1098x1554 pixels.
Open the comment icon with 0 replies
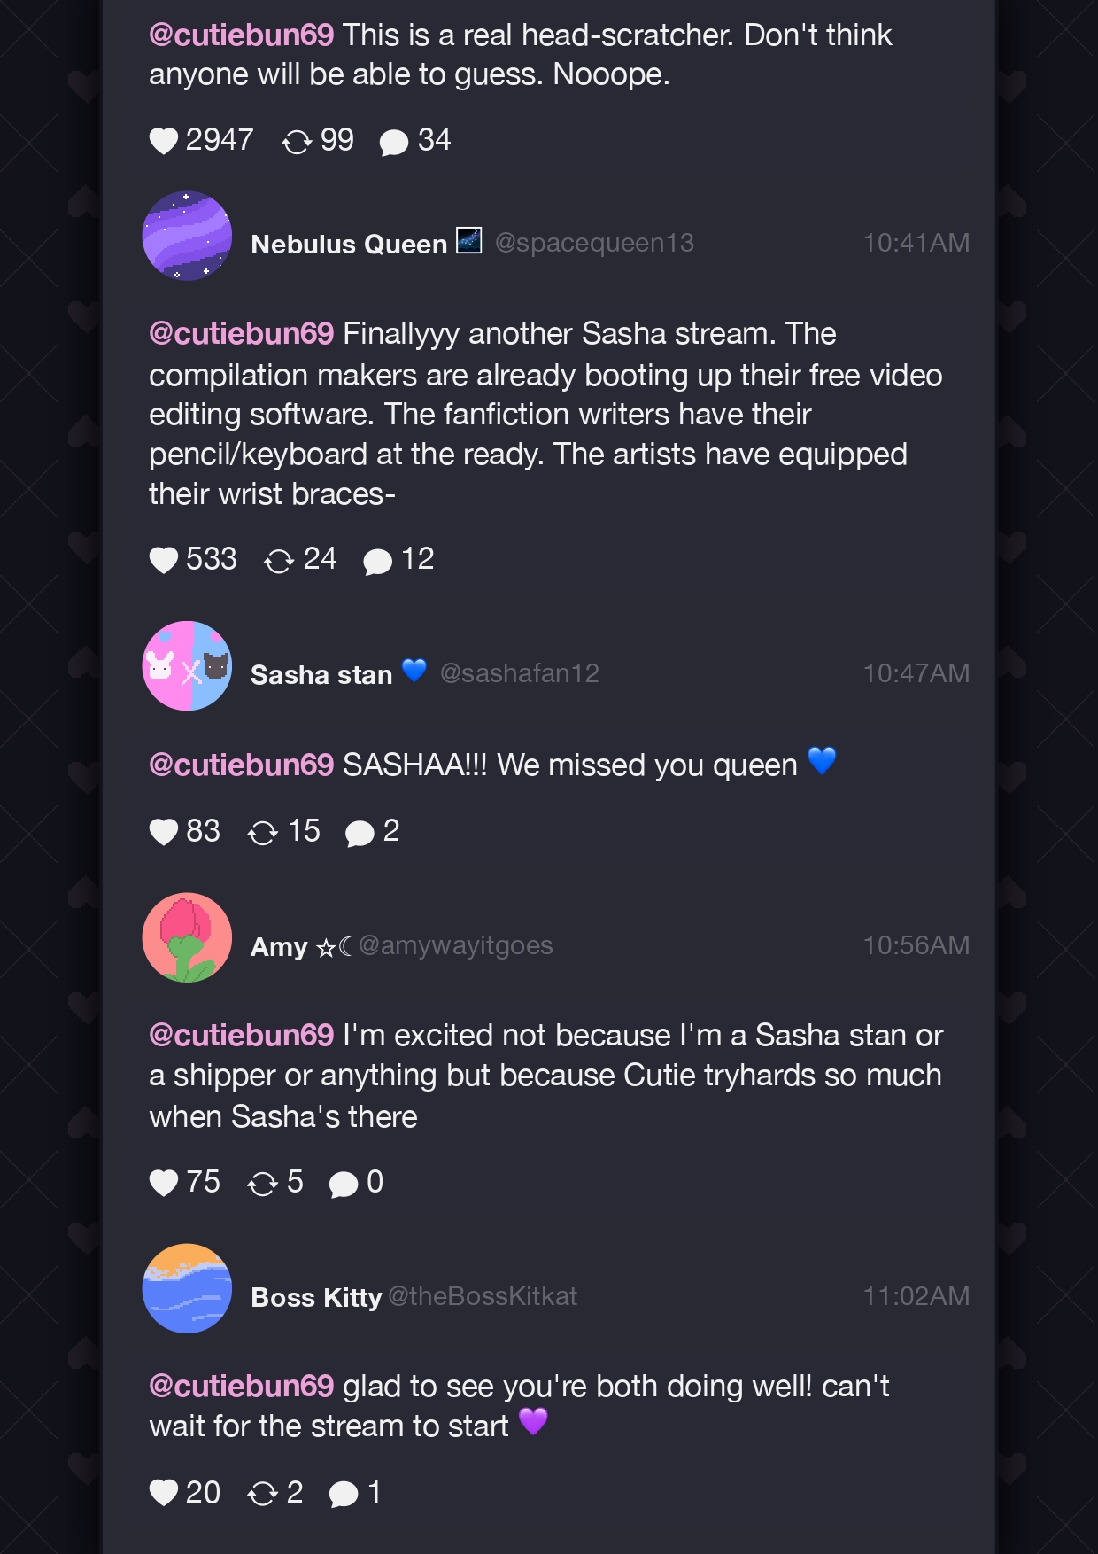tap(344, 1184)
